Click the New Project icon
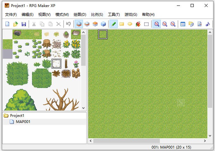215x151 pixels. (x=7, y=24)
